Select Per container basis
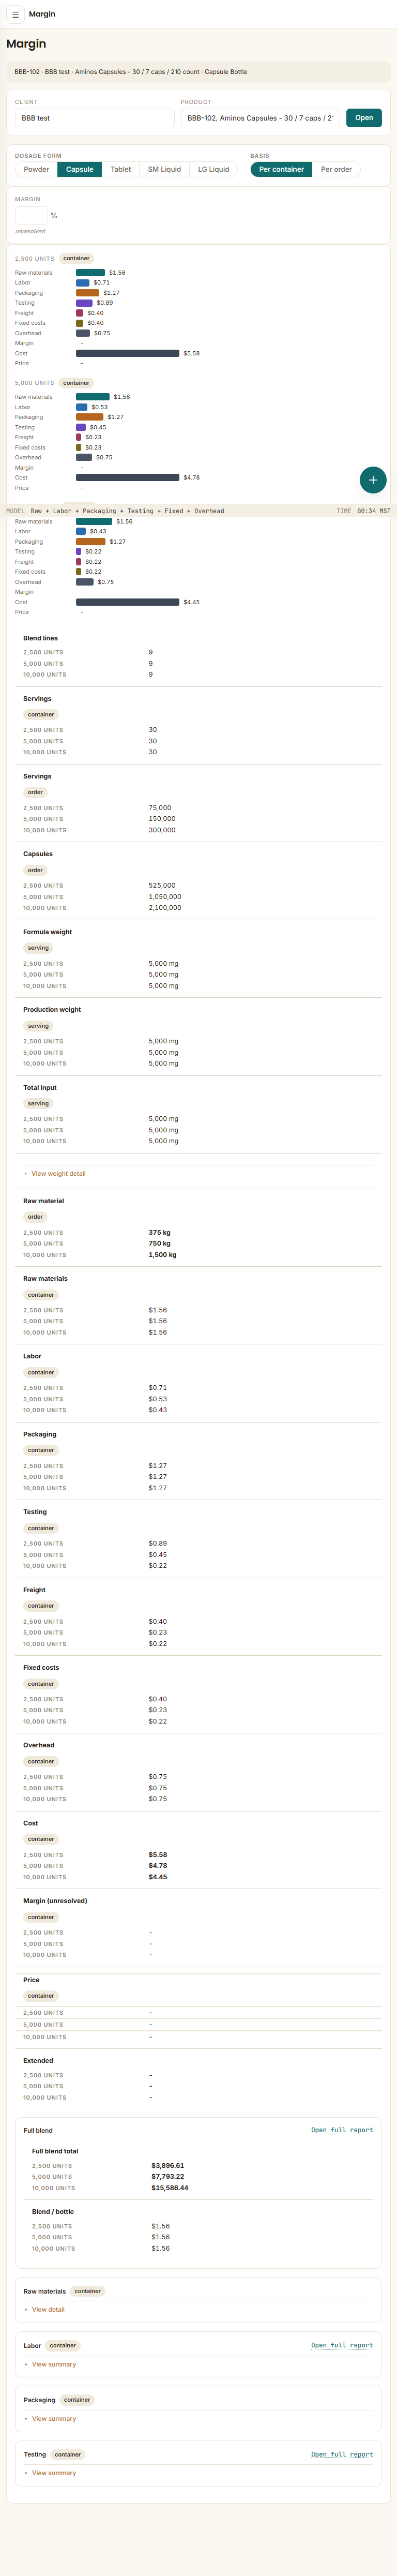The height and width of the screenshot is (2576, 397). click(x=281, y=169)
